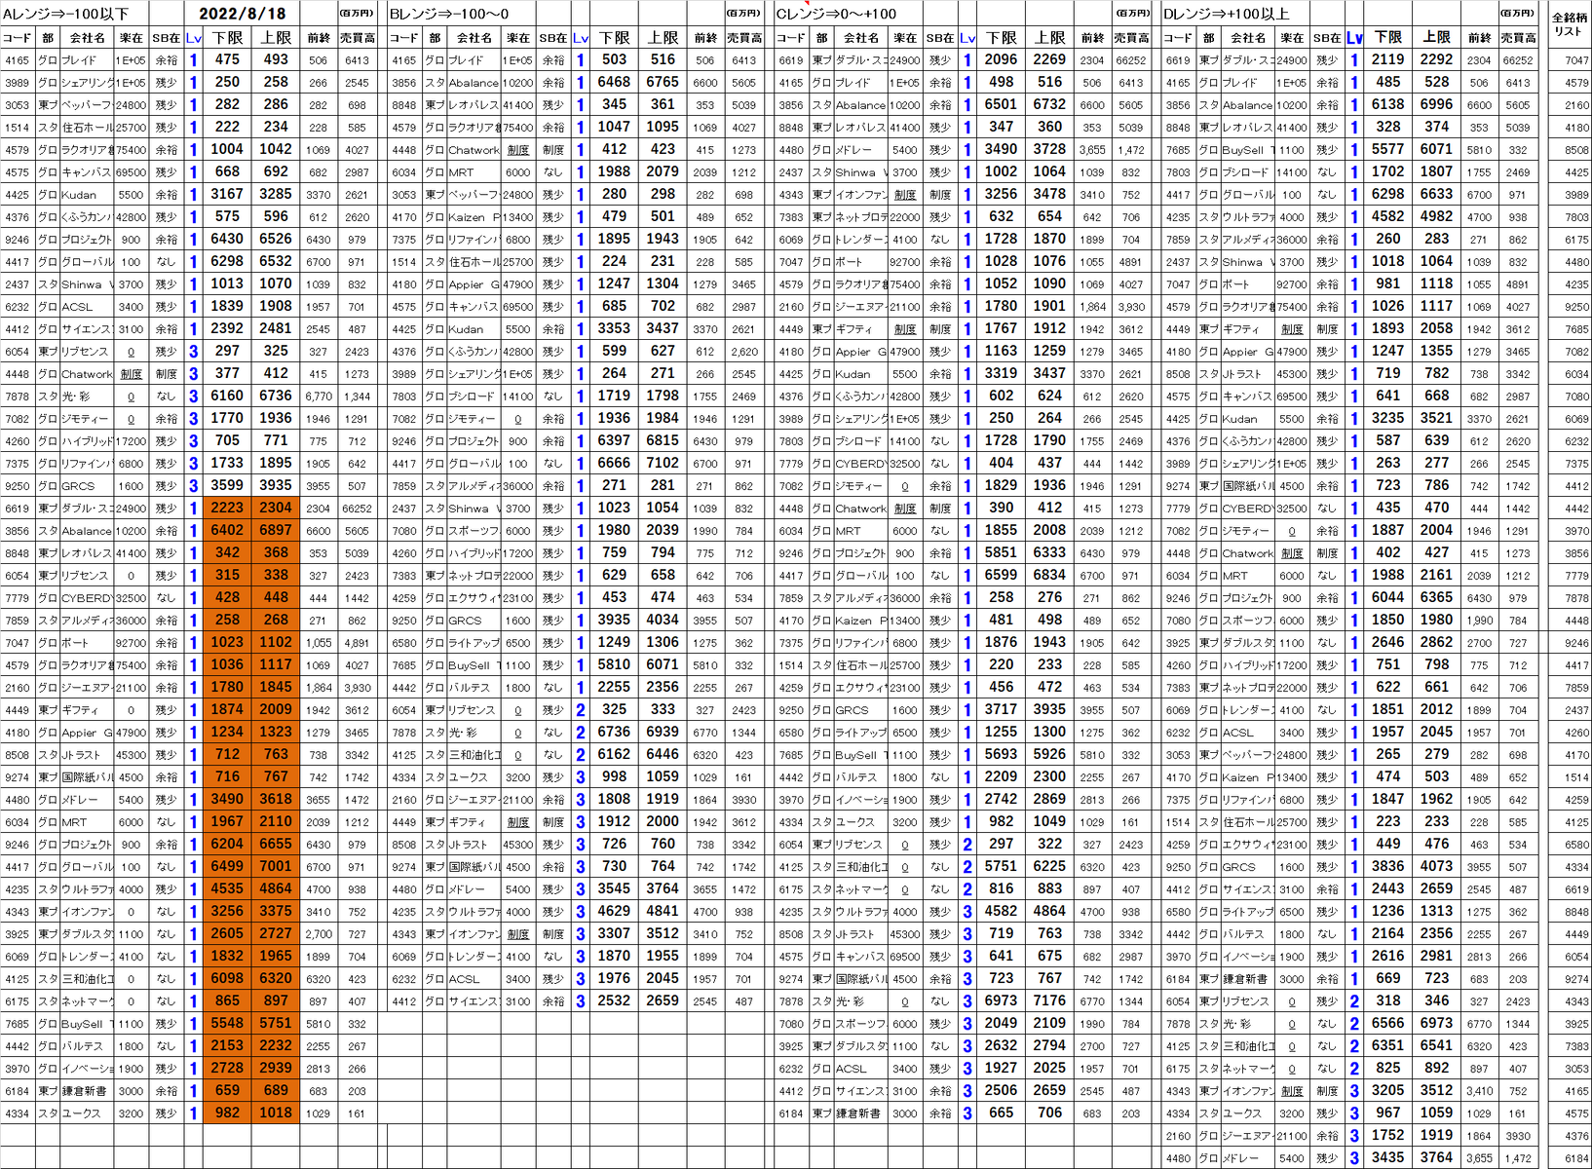Image resolution: width=1592 pixels, height=1169 pixels.
Task: Select orange highlighted cell 5548
Action: click(x=227, y=1023)
